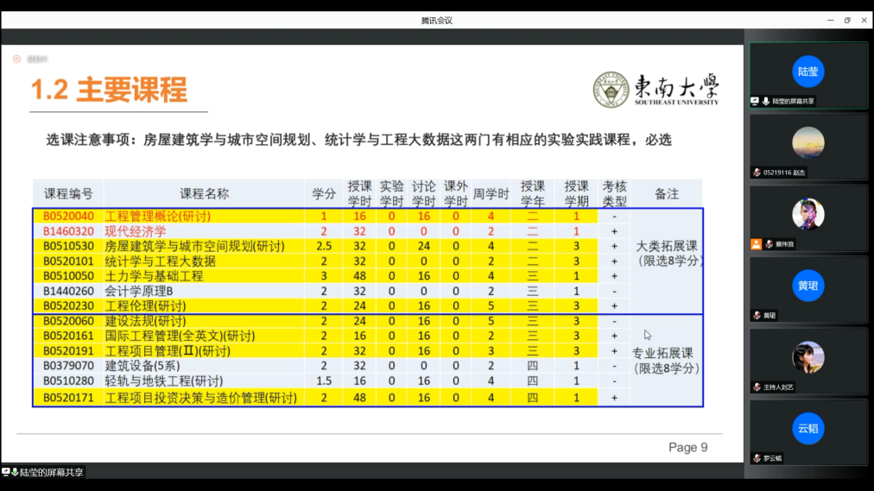Click the green mic icon in bottom-left status label
The image size is (874, 491).
tap(15, 472)
